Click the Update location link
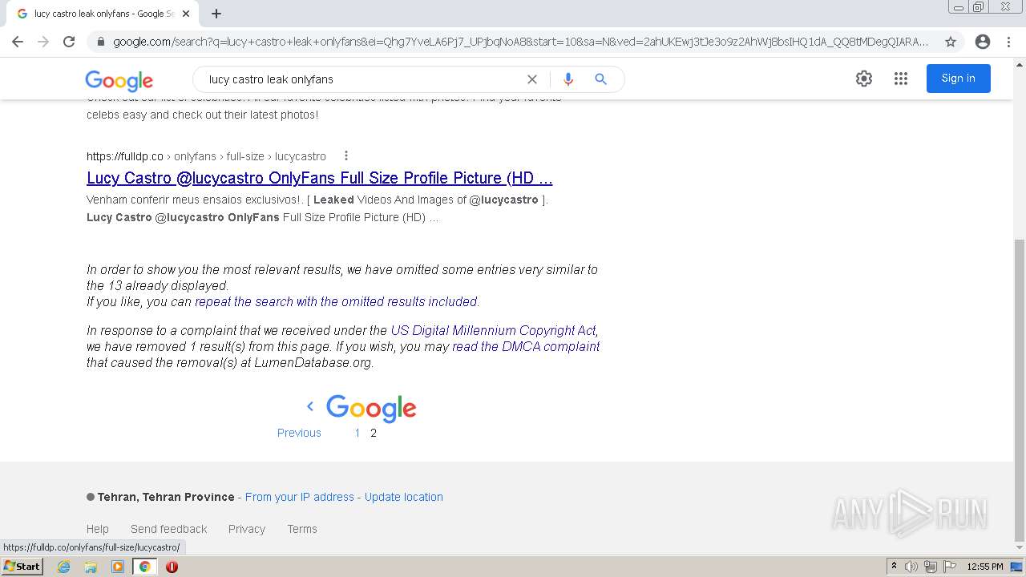 click(x=404, y=497)
